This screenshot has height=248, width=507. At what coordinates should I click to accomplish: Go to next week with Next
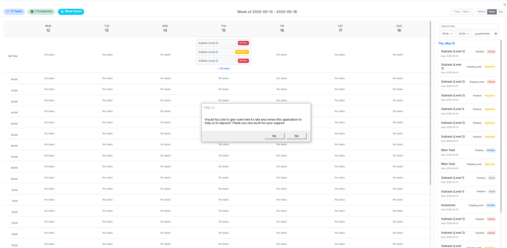[467, 12]
